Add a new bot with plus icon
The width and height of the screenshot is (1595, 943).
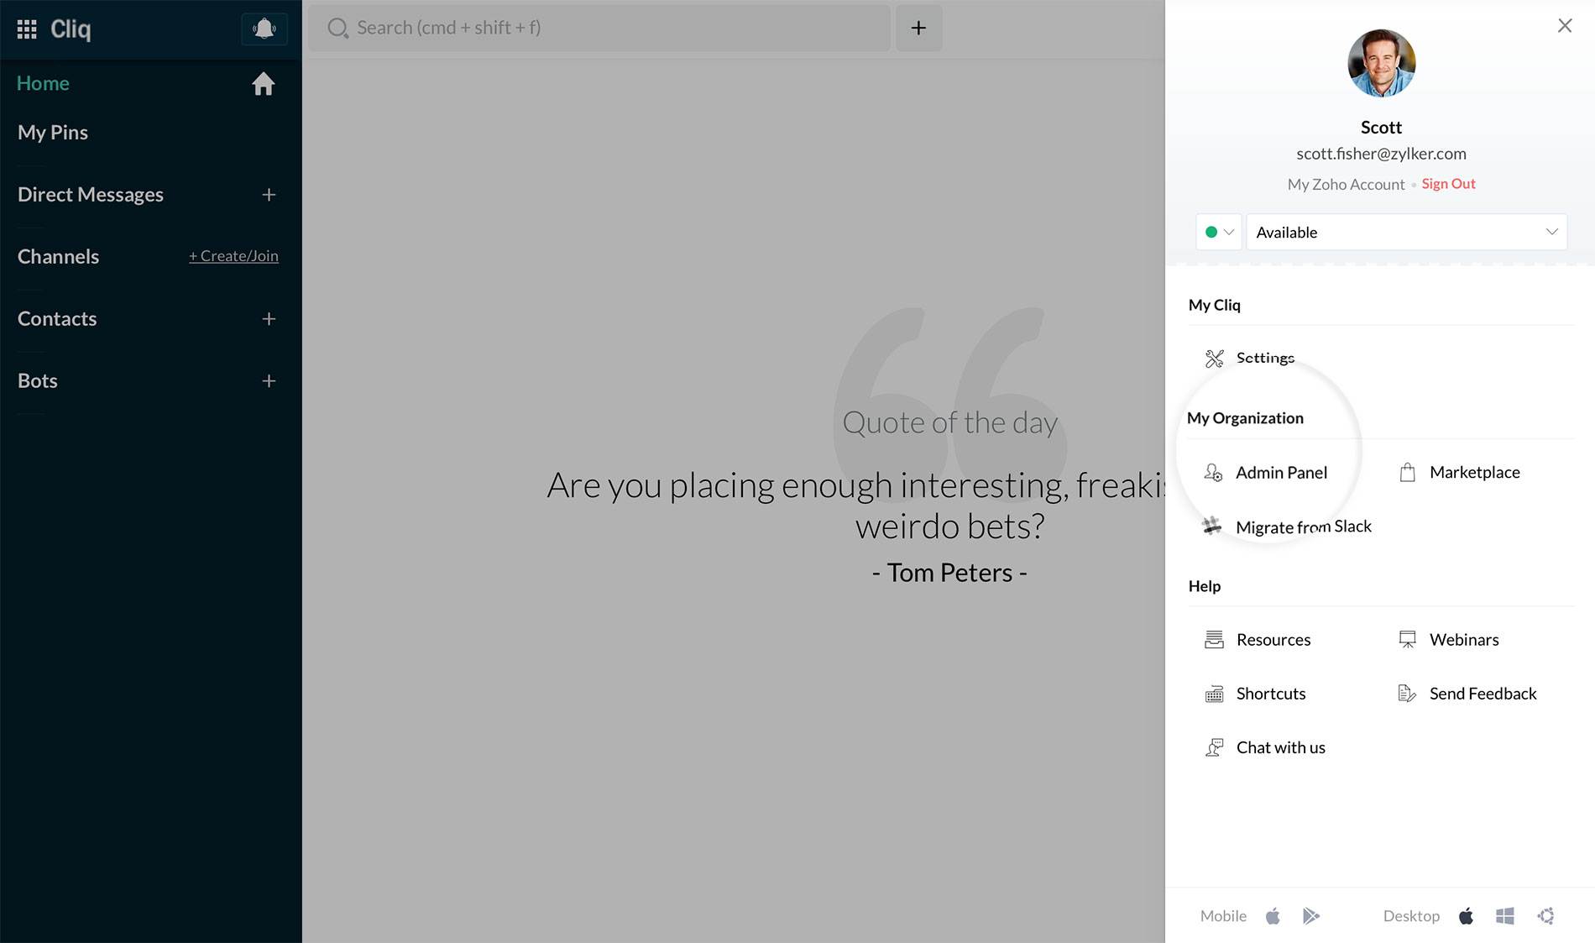pos(269,381)
